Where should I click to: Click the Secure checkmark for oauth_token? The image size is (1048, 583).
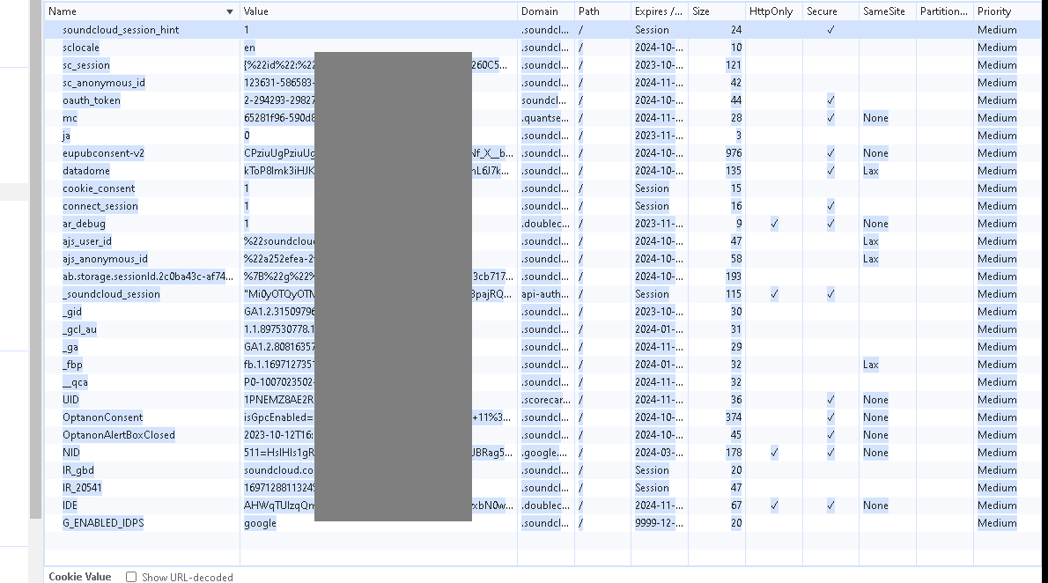pos(830,100)
